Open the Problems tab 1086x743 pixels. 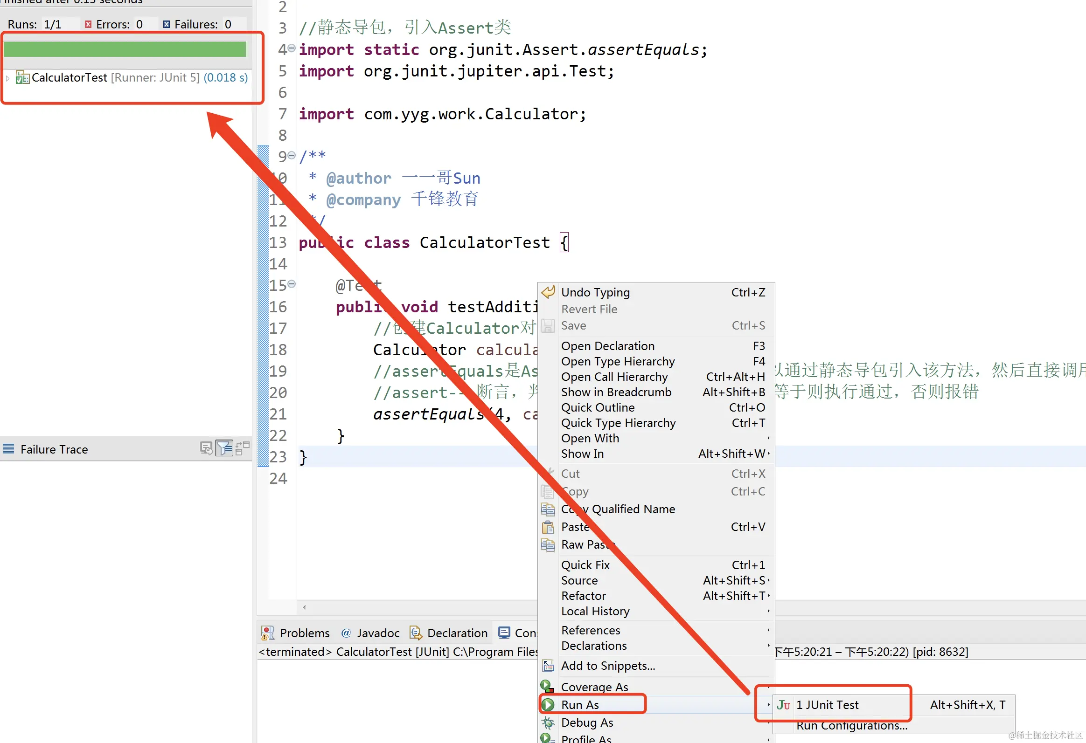(295, 633)
